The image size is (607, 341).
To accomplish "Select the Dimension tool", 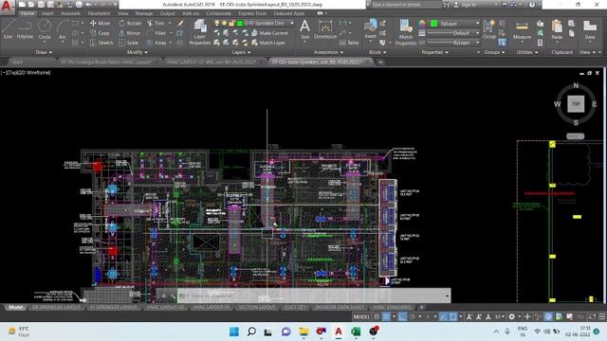I will pyautogui.click(x=325, y=29).
